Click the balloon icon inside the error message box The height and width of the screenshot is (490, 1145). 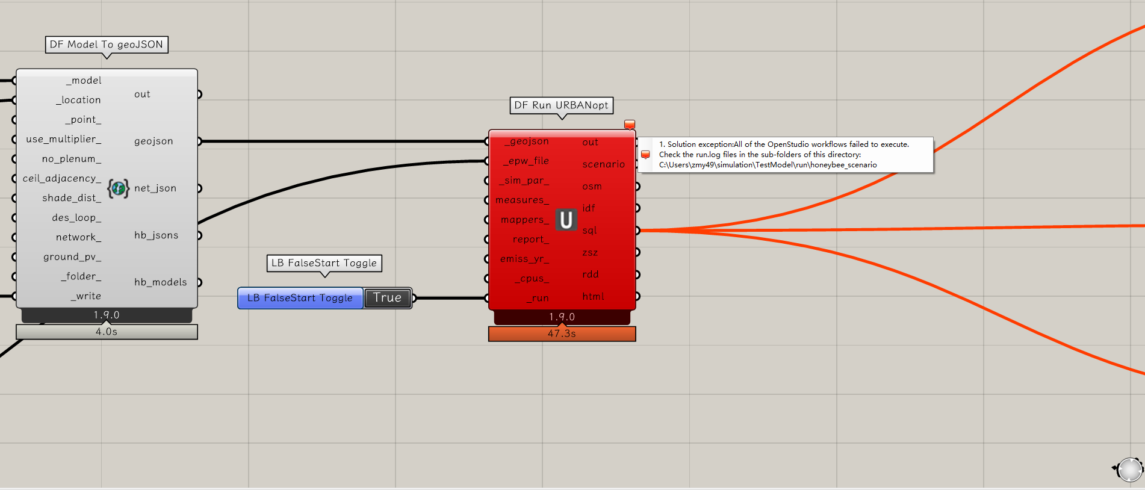646,155
